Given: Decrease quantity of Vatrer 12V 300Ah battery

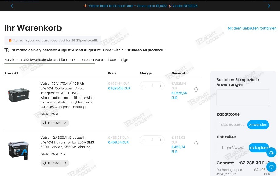Looking at the screenshot, I should (x=144, y=140).
